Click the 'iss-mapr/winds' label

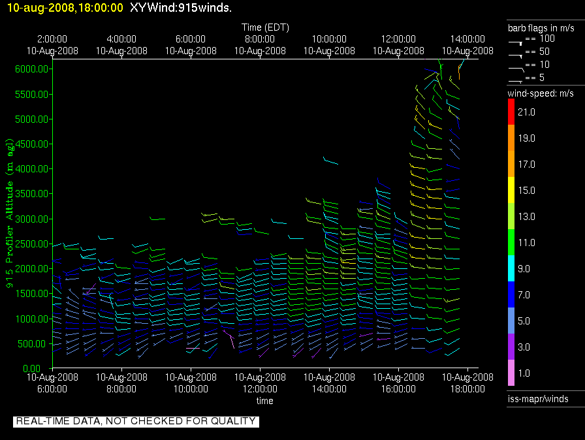pyautogui.click(x=538, y=399)
